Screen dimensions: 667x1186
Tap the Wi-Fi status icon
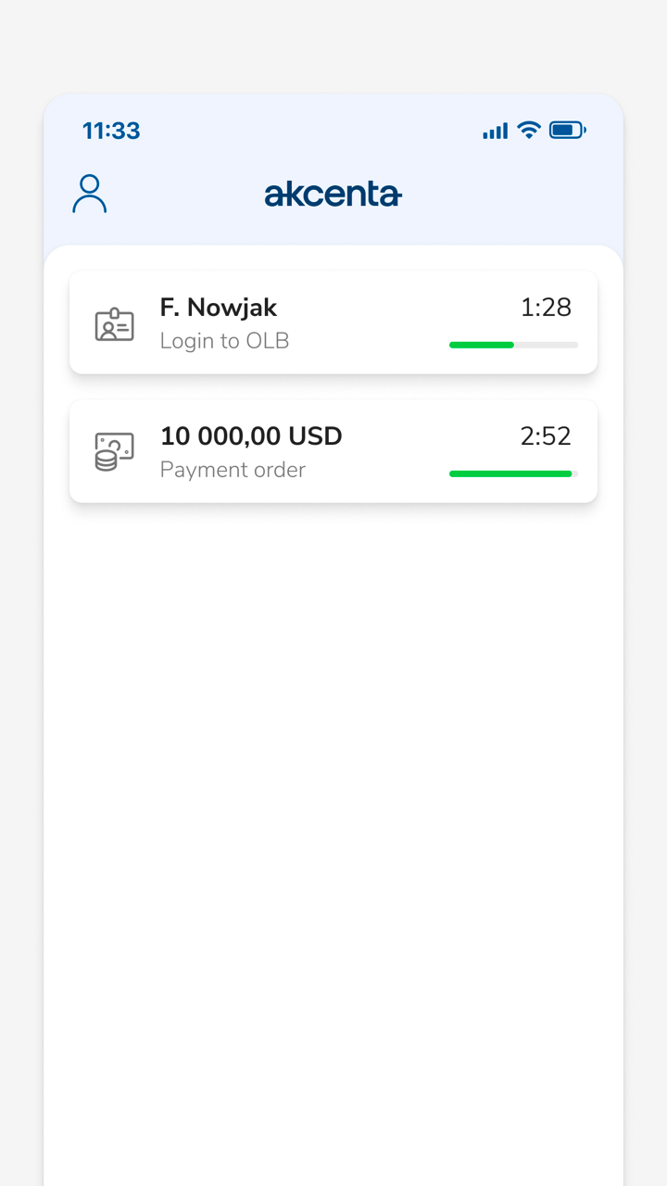click(x=529, y=131)
